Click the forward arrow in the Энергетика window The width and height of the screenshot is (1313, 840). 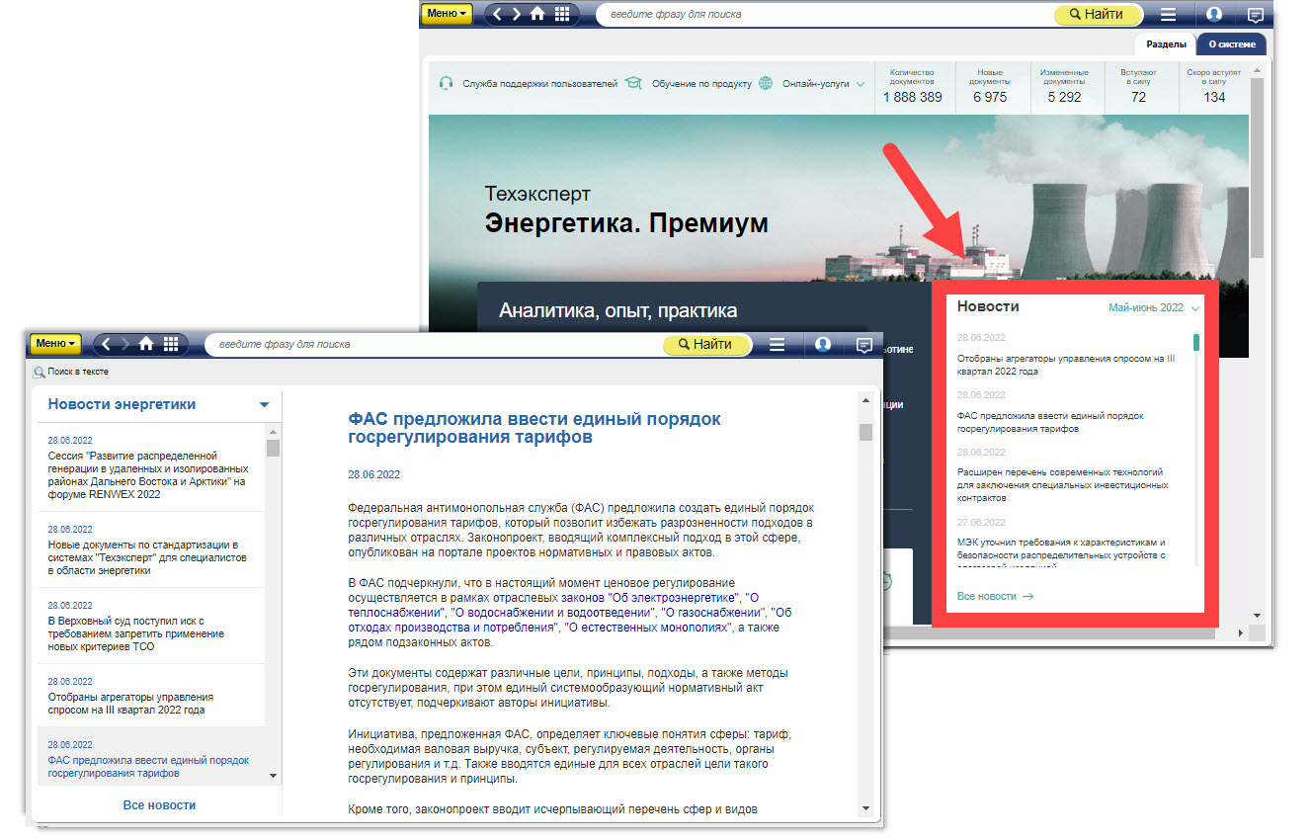(x=518, y=14)
